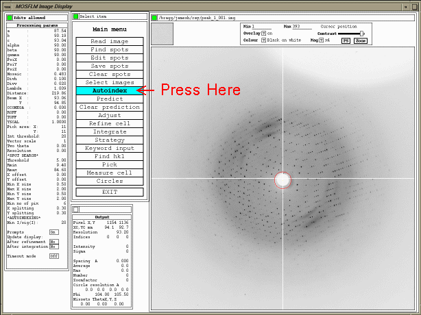This screenshot has width=421, height=315.
Task: Toggle the After integration No button
Action: [54, 247]
